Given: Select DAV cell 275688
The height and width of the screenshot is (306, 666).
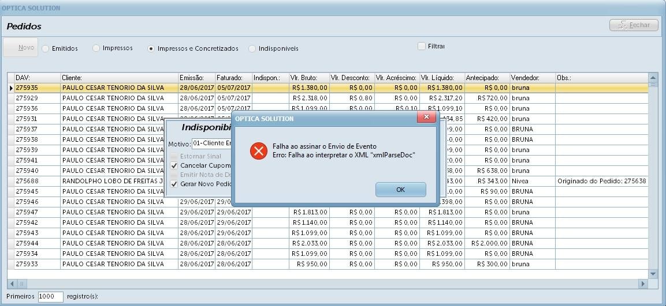Looking at the screenshot, I should tap(38, 181).
